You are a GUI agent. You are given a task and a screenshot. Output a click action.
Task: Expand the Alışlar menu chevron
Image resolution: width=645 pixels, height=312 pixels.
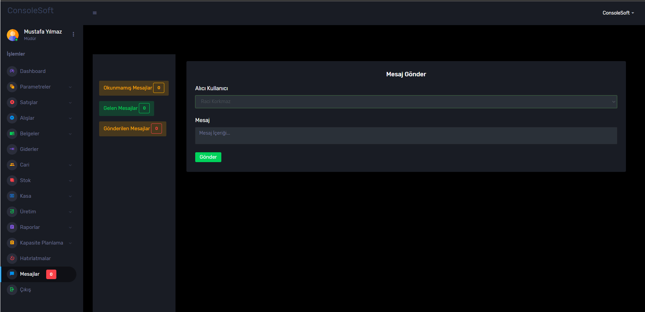coord(70,118)
